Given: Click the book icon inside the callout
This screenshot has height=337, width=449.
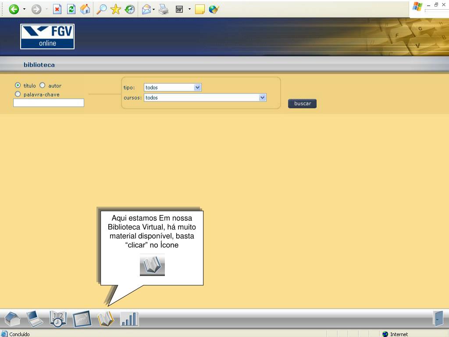Looking at the screenshot, I should 152,265.
